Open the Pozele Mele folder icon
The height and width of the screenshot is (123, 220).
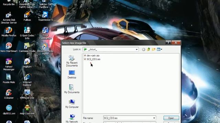[x=9, y=79]
